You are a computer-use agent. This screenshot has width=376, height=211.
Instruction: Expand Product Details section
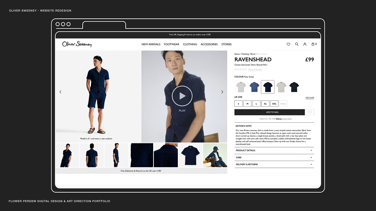click(x=274, y=150)
